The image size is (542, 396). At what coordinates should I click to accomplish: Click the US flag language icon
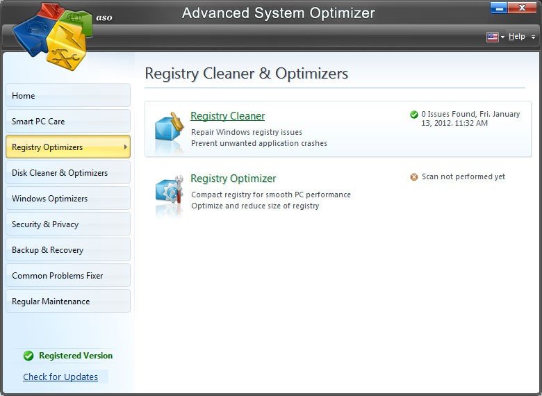tap(492, 37)
